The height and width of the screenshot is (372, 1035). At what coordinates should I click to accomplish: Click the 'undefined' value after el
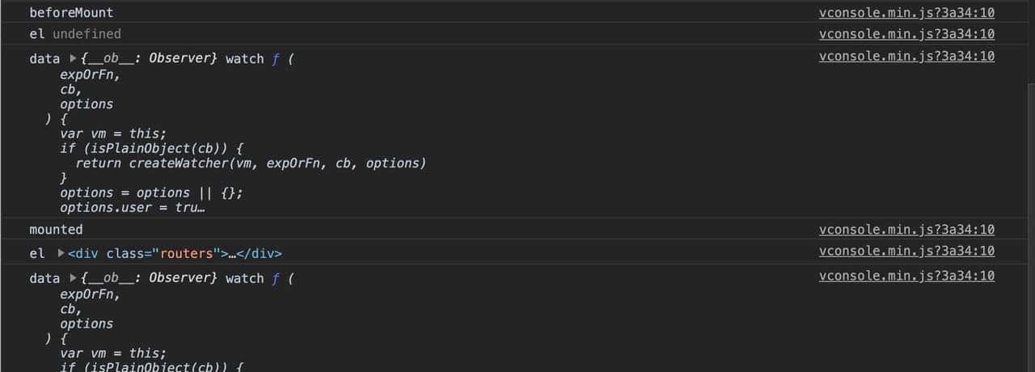[87, 34]
